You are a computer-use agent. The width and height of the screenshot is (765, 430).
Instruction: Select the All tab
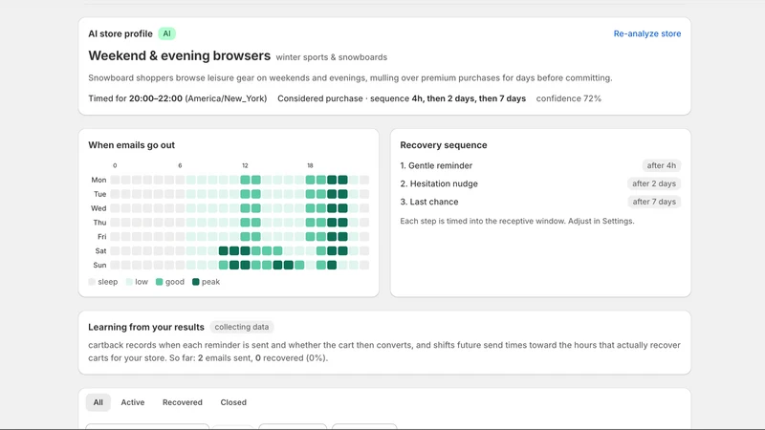point(98,402)
